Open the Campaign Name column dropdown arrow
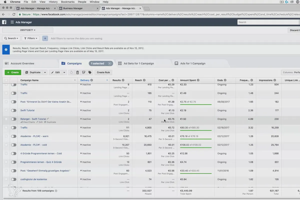Image resolution: width=300 pixels, height=200 pixels. point(75,80)
